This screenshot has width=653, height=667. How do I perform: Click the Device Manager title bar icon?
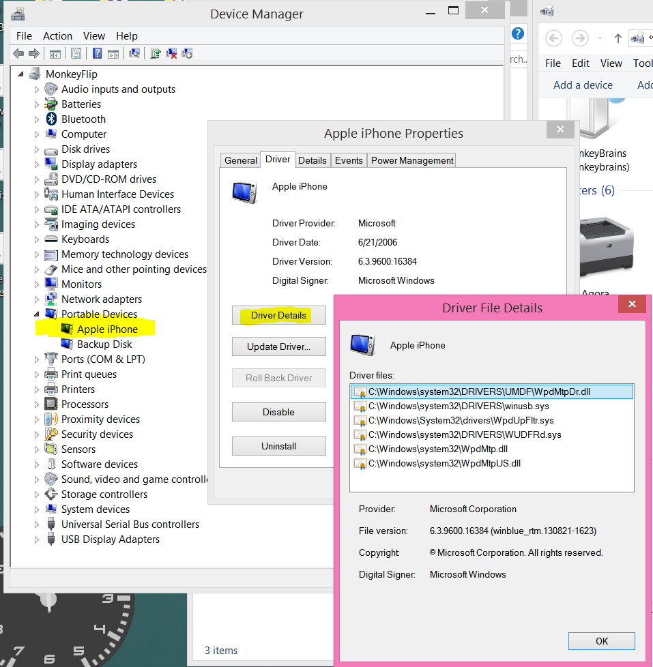18,14
